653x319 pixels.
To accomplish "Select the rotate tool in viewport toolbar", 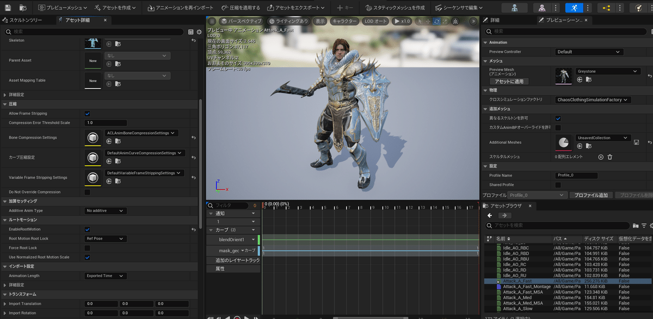I will point(436,21).
